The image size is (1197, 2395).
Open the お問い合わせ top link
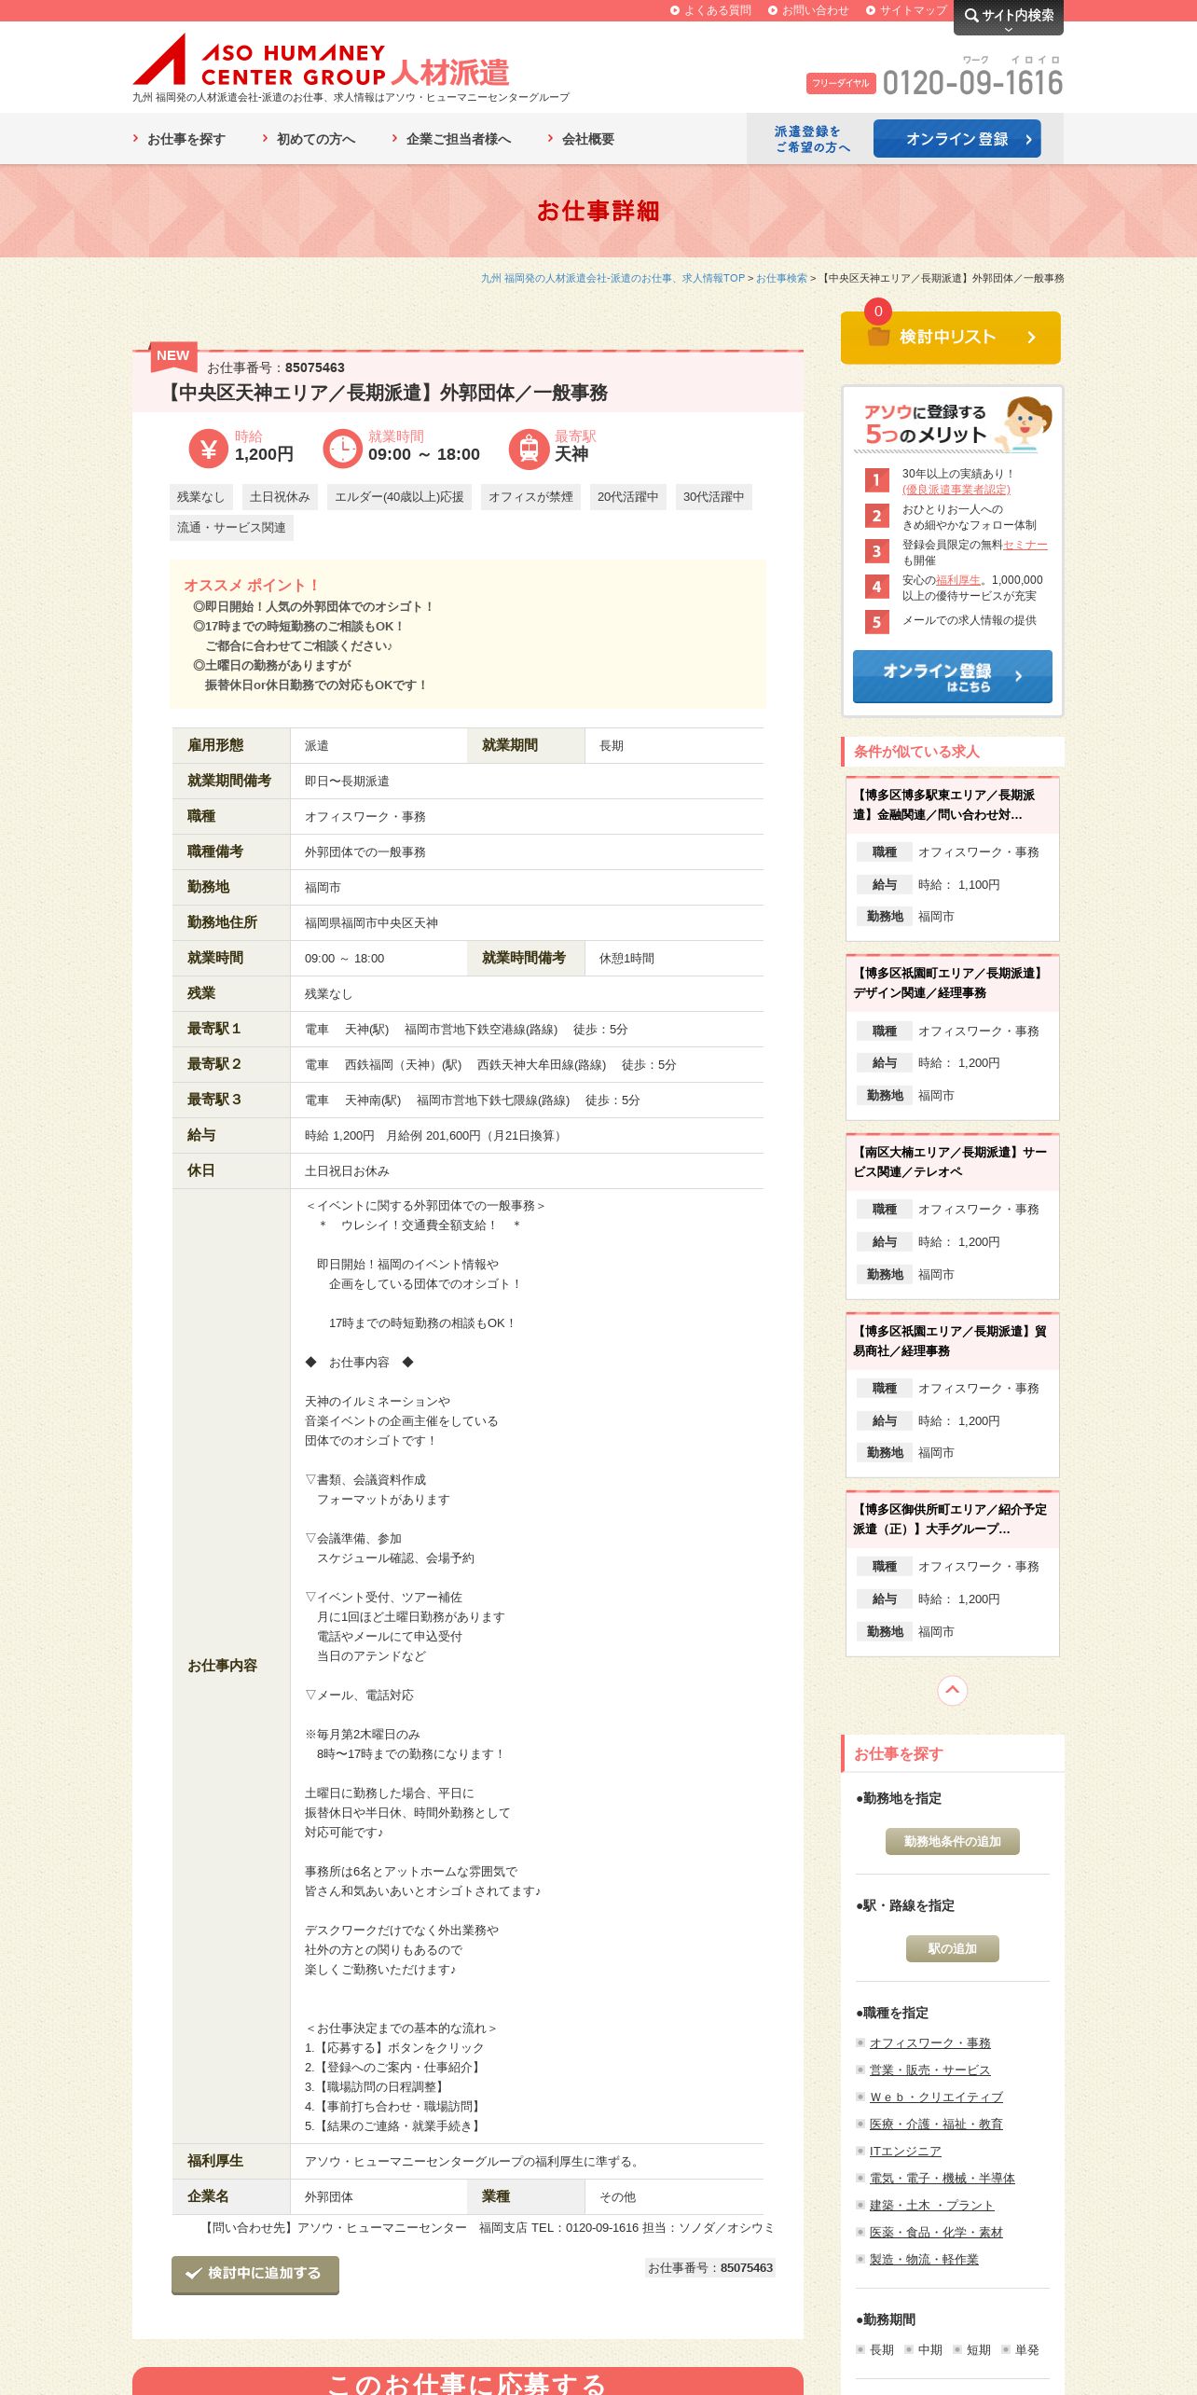point(809,10)
